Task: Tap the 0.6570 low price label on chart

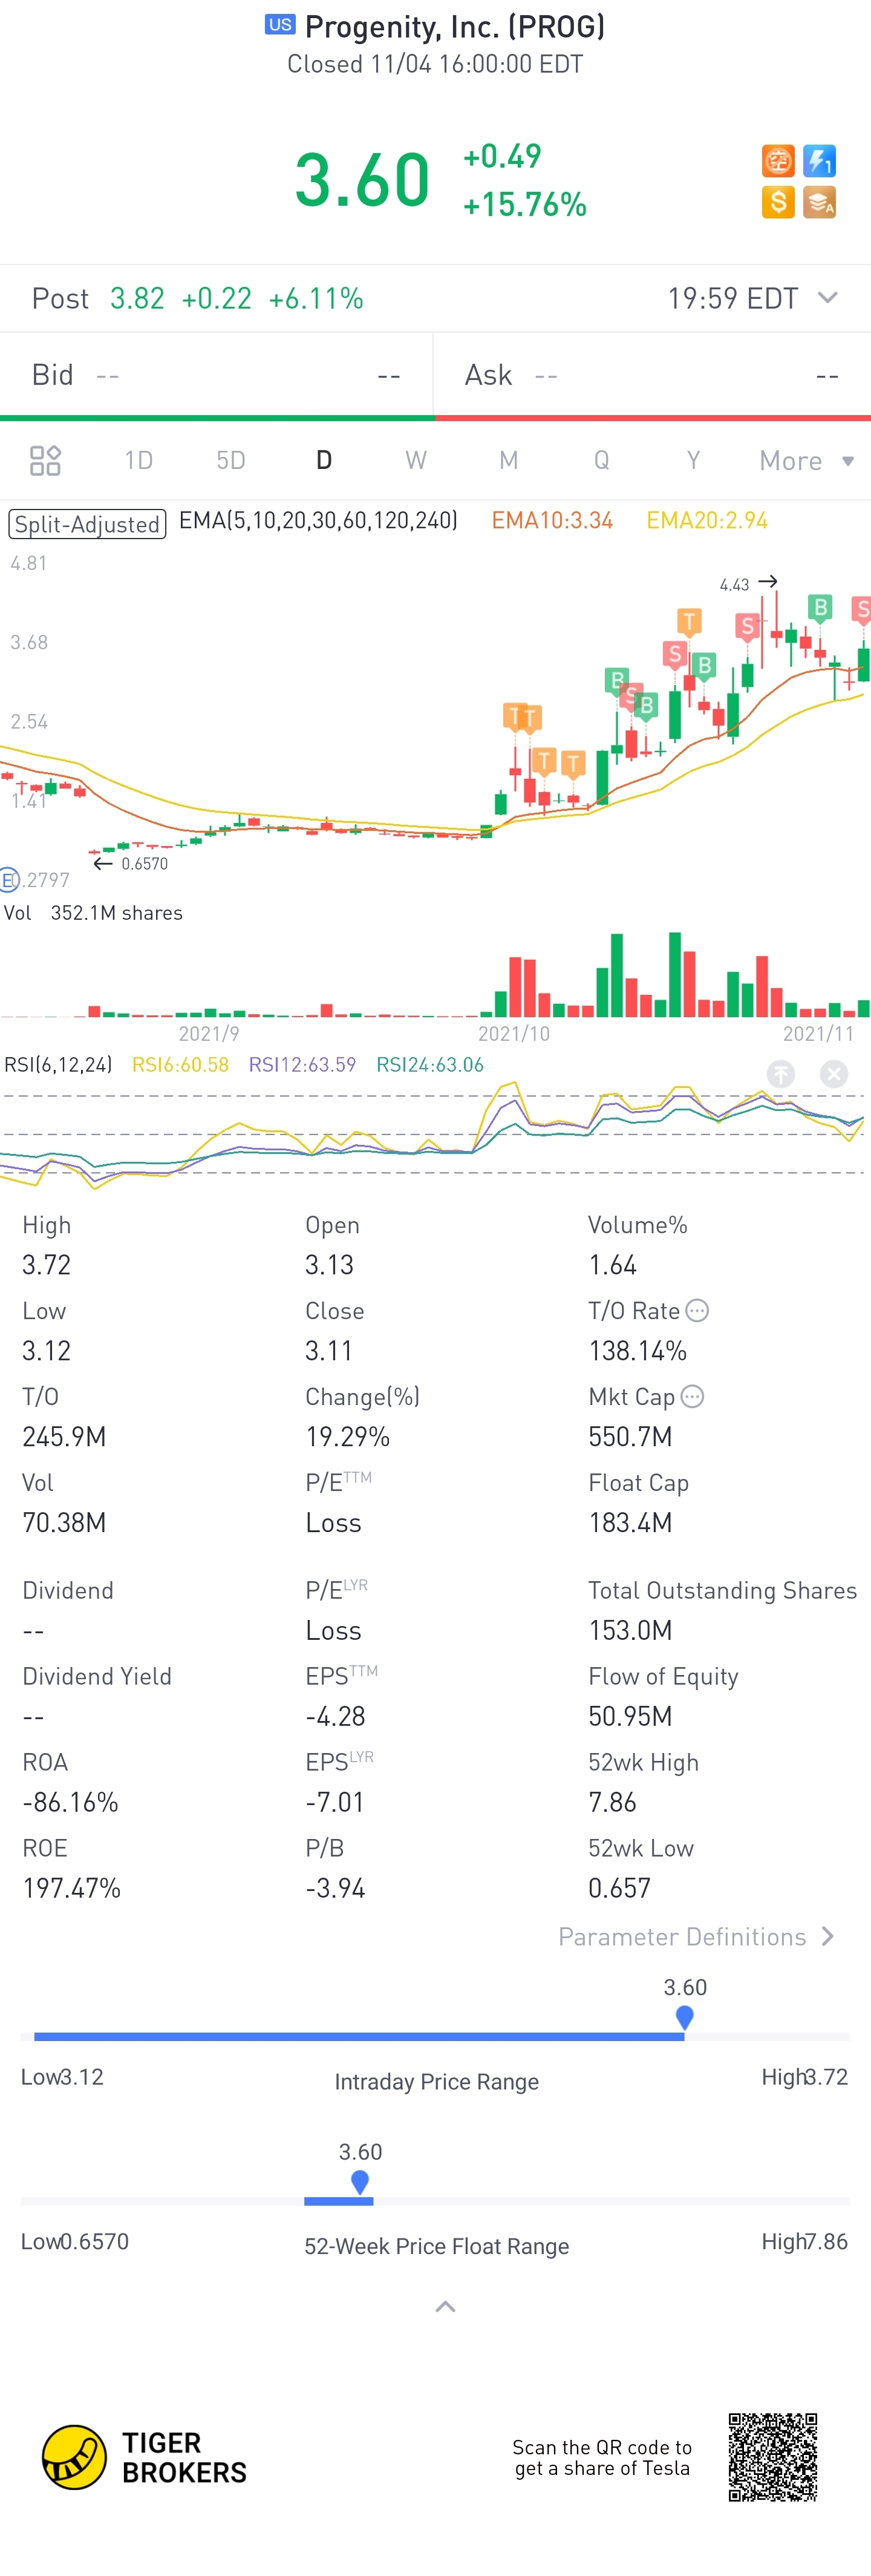Action: (x=145, y=864)
